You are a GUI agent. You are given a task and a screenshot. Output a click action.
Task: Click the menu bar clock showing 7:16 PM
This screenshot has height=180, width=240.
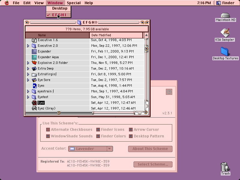[x=204, y=3]
